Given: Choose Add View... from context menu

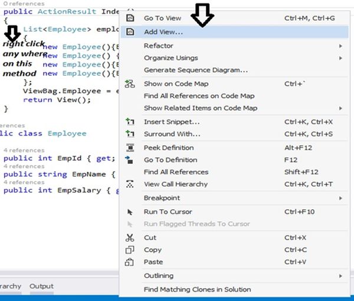Looking at the screenshot, I should pos(234,32).
